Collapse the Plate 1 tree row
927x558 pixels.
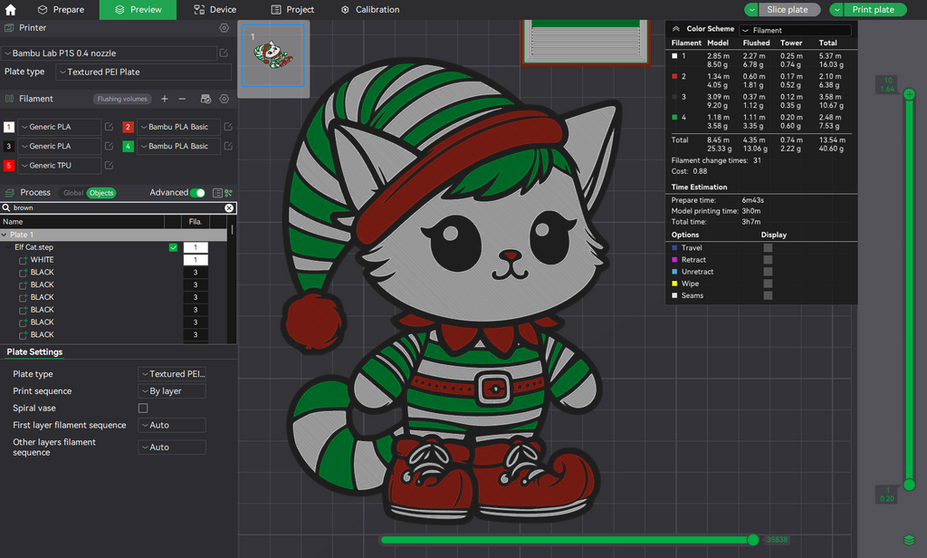[5, 235]
